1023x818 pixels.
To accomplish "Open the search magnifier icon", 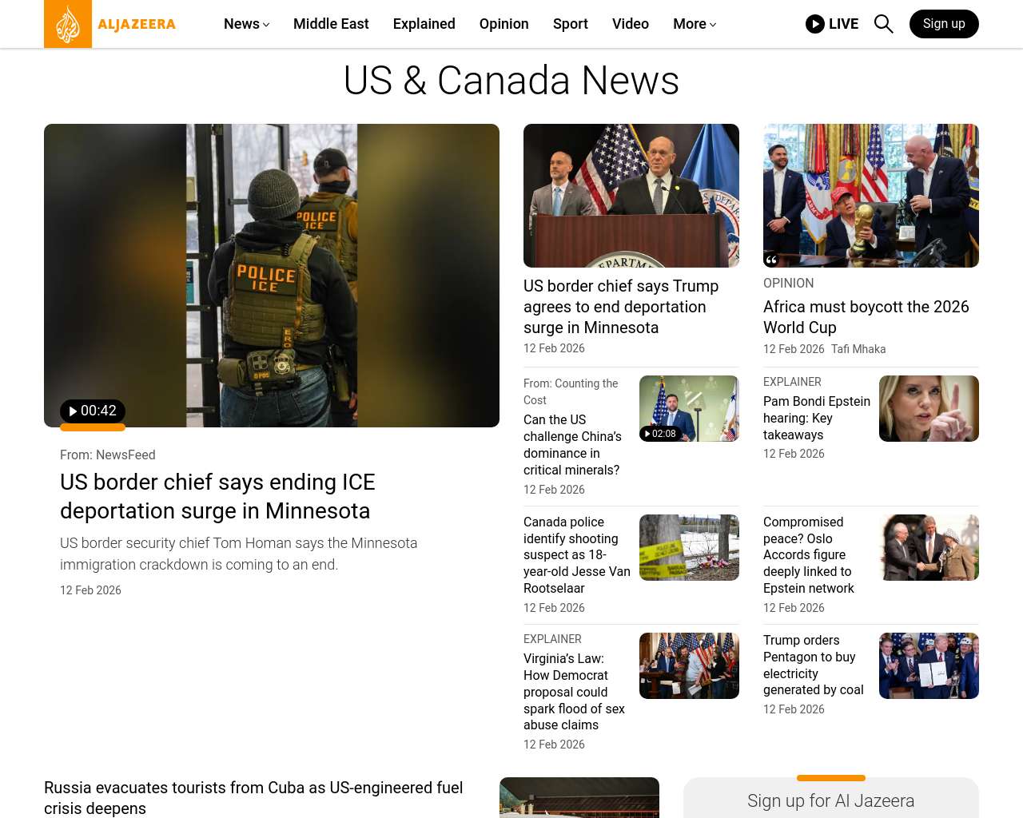I will (x=883, y=24).
